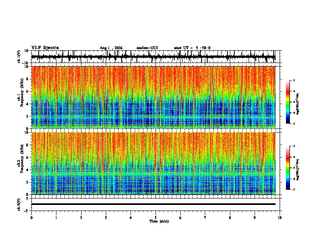Click the "2" minute tick label
The width and height of the screenshot is (315, 244).
(x=81, y=218)
